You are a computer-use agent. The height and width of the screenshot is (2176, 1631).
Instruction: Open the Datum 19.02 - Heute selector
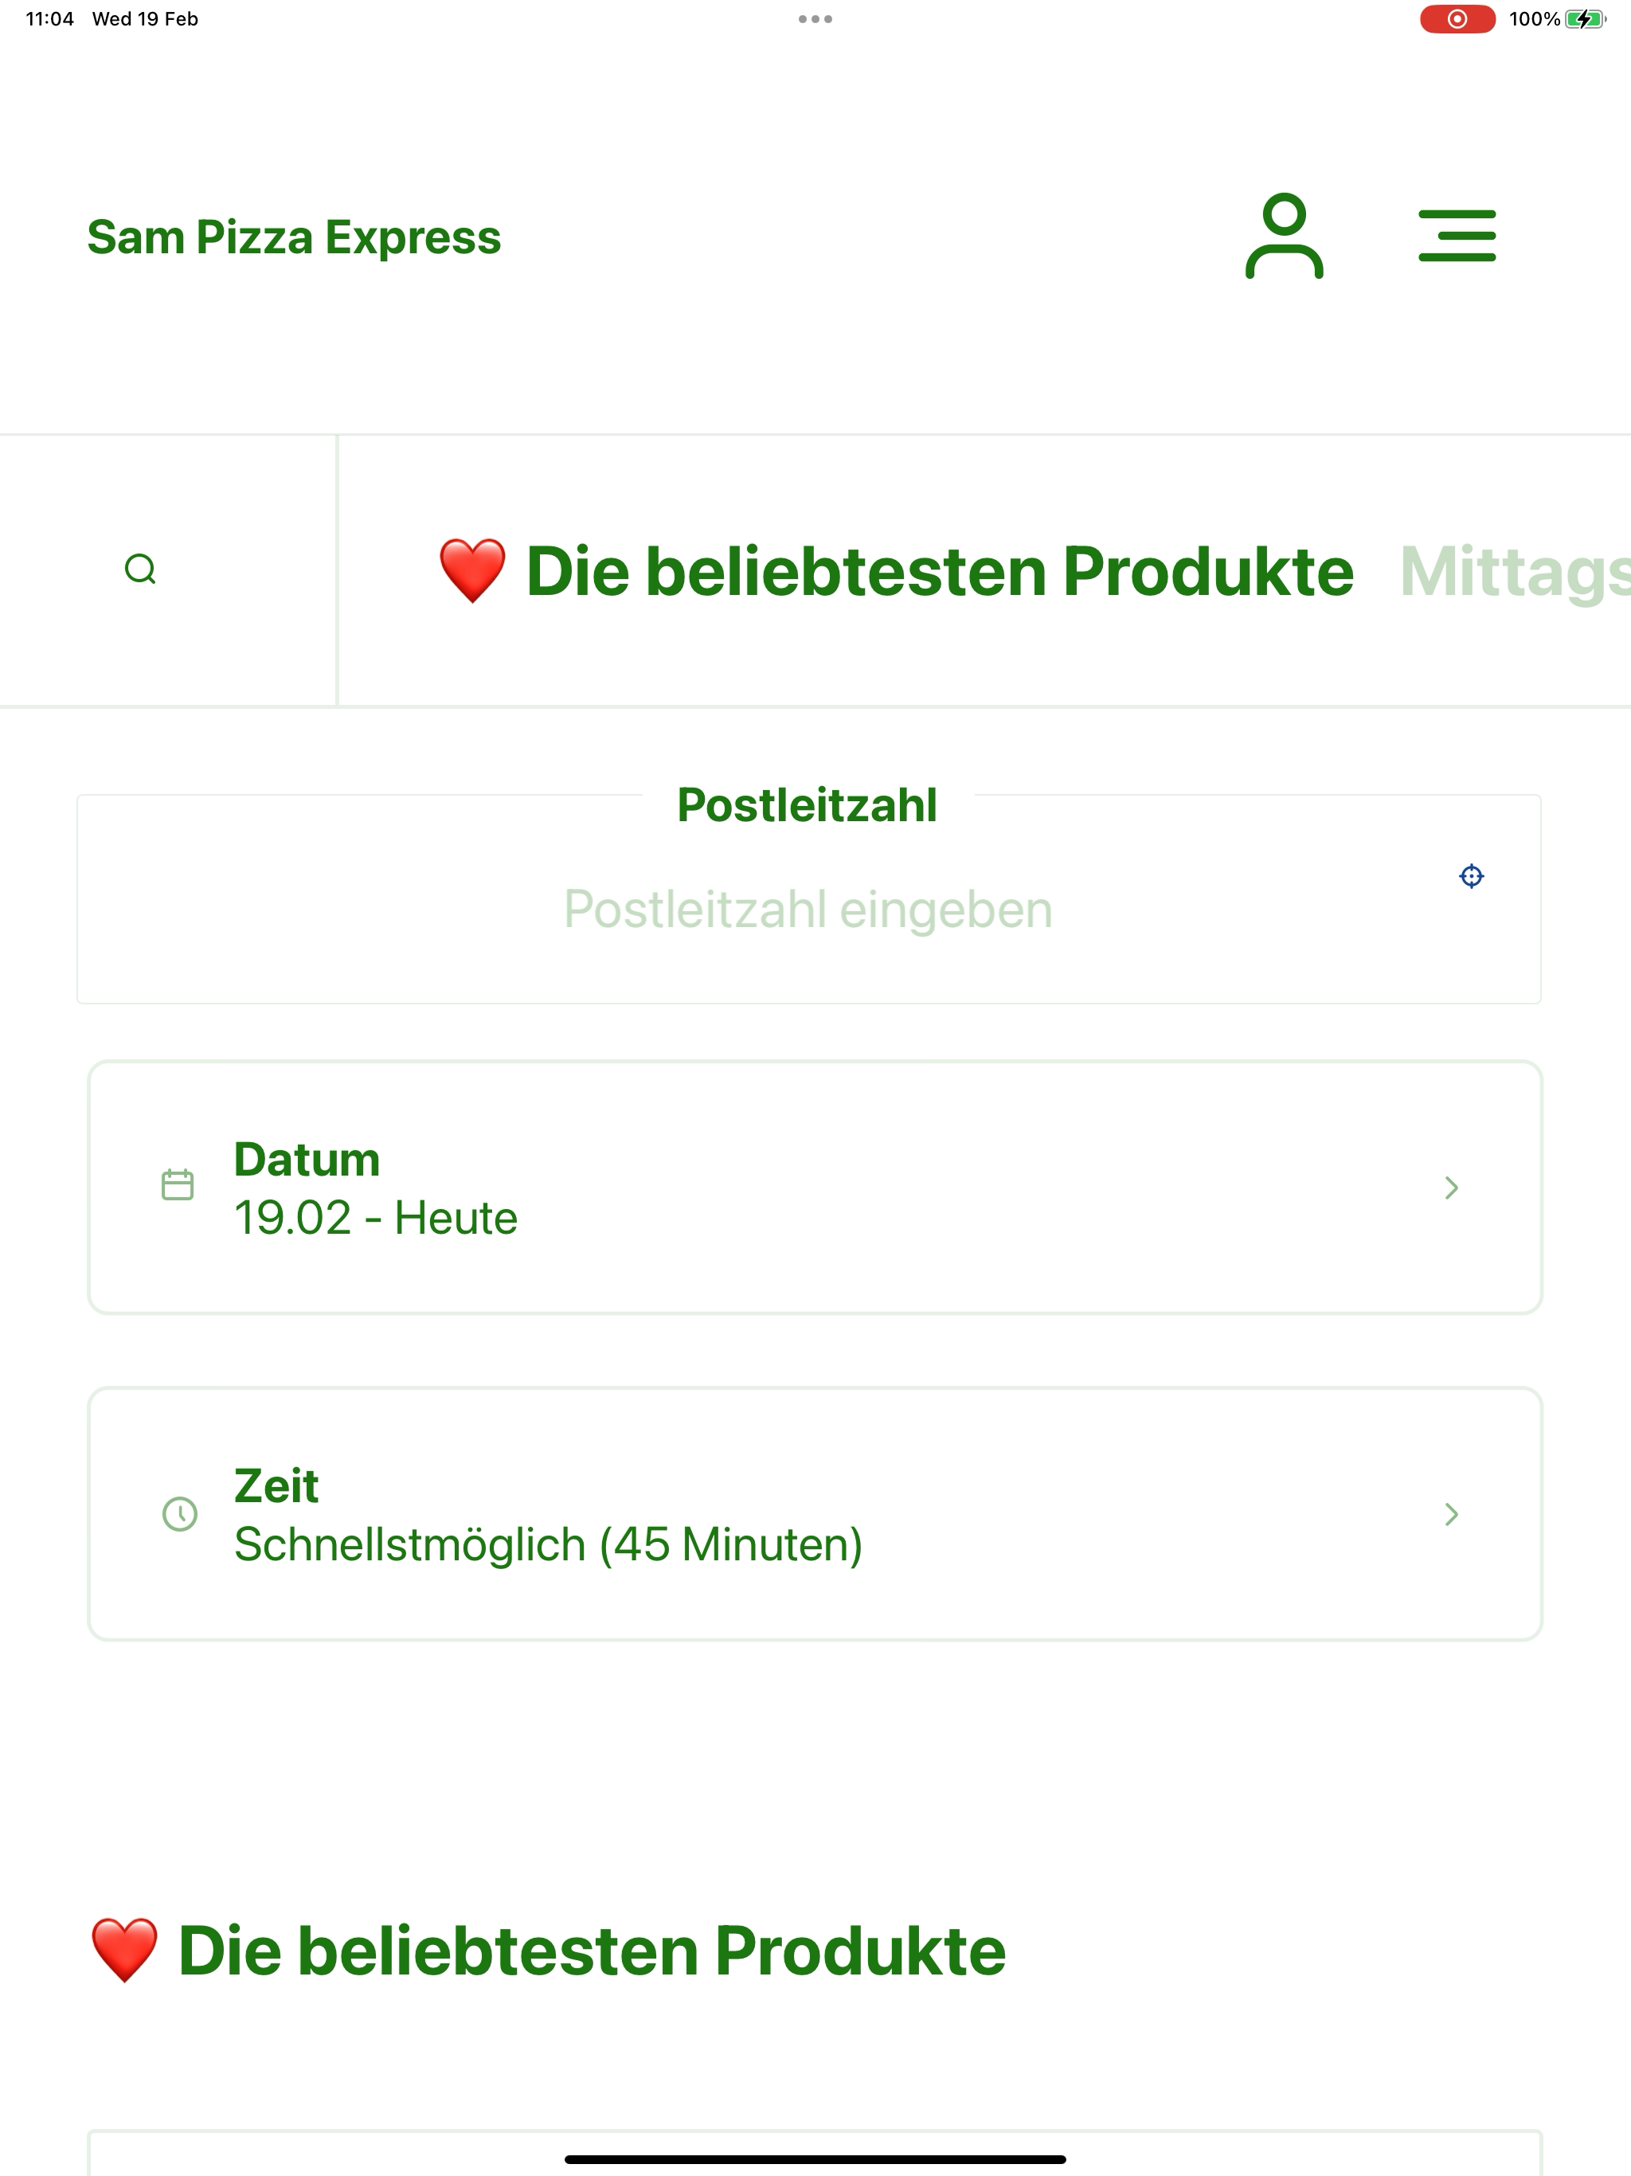[x=815, y=1188]
